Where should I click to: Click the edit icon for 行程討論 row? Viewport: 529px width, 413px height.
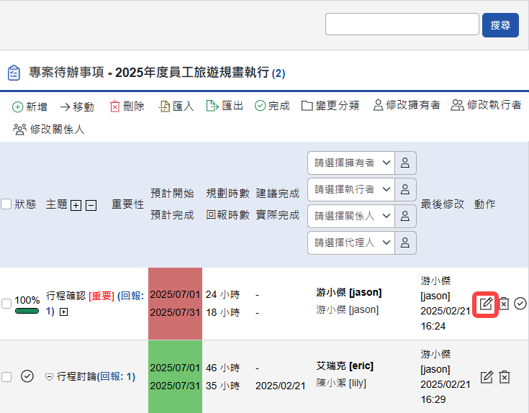coord(487,377)
